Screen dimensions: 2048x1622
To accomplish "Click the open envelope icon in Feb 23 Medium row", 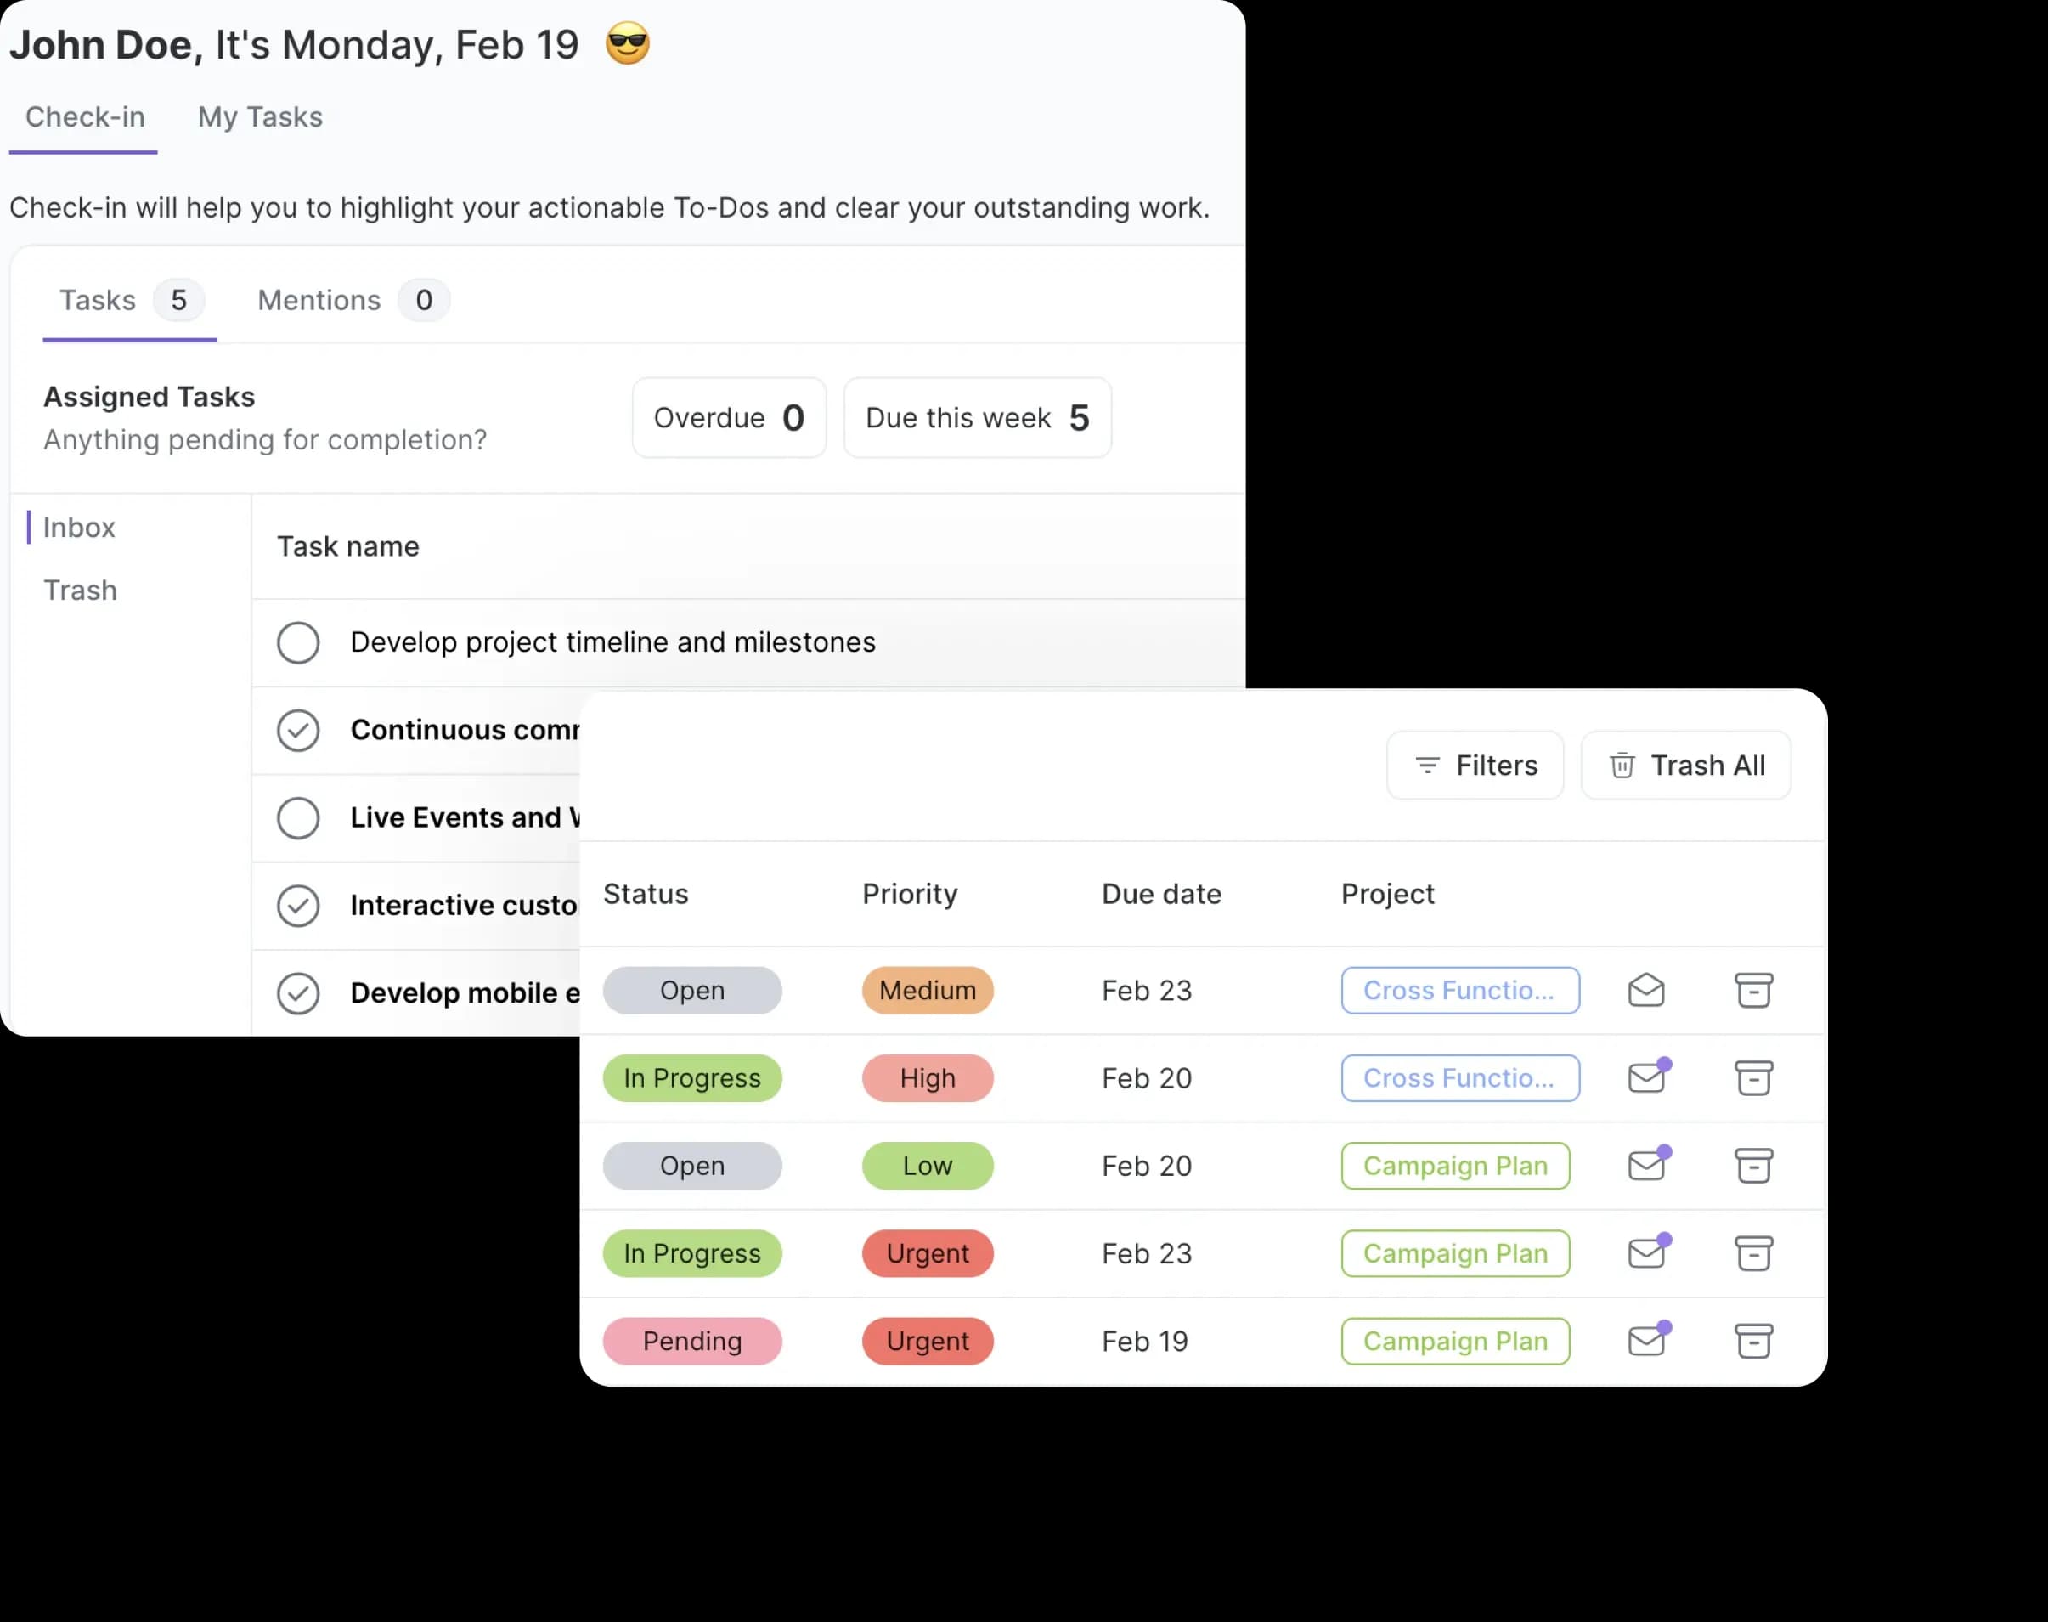I will coord(1645,991).
